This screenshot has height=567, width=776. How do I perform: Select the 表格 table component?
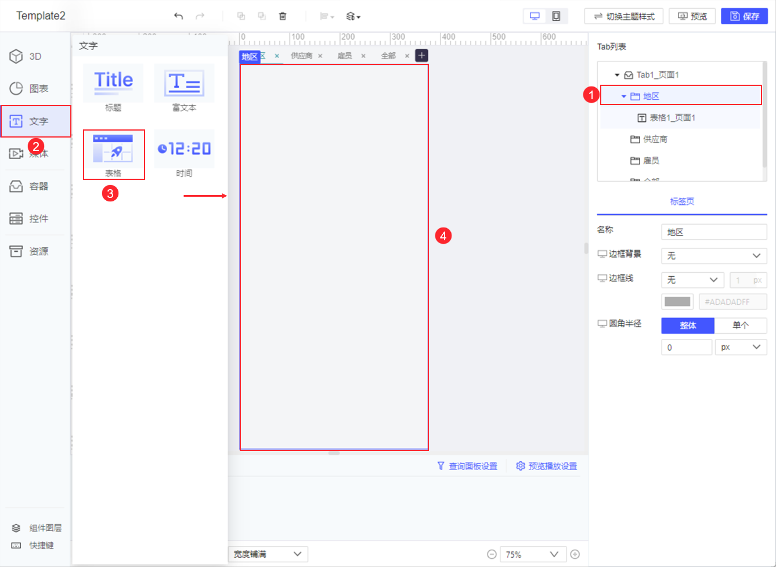(x=113, y=154)
